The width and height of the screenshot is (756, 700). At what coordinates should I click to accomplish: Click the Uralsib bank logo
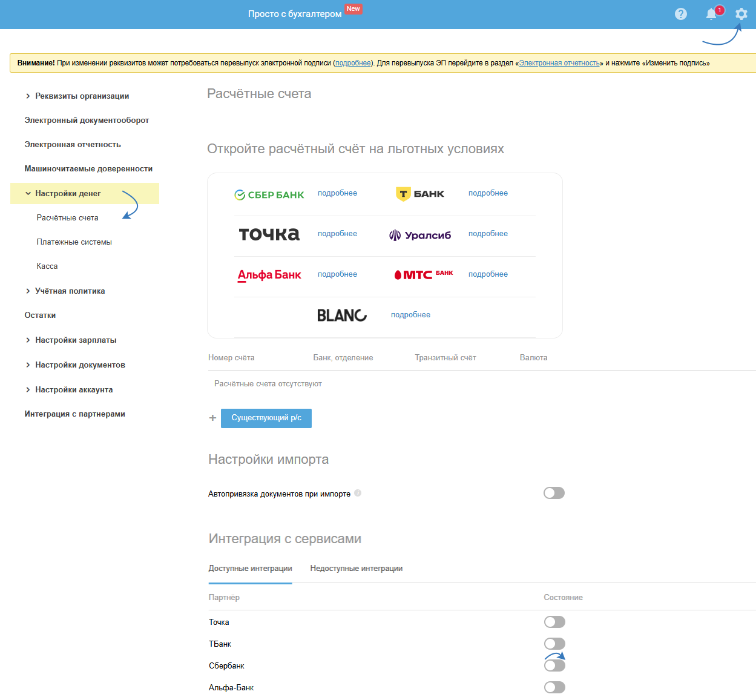[420, 235]
